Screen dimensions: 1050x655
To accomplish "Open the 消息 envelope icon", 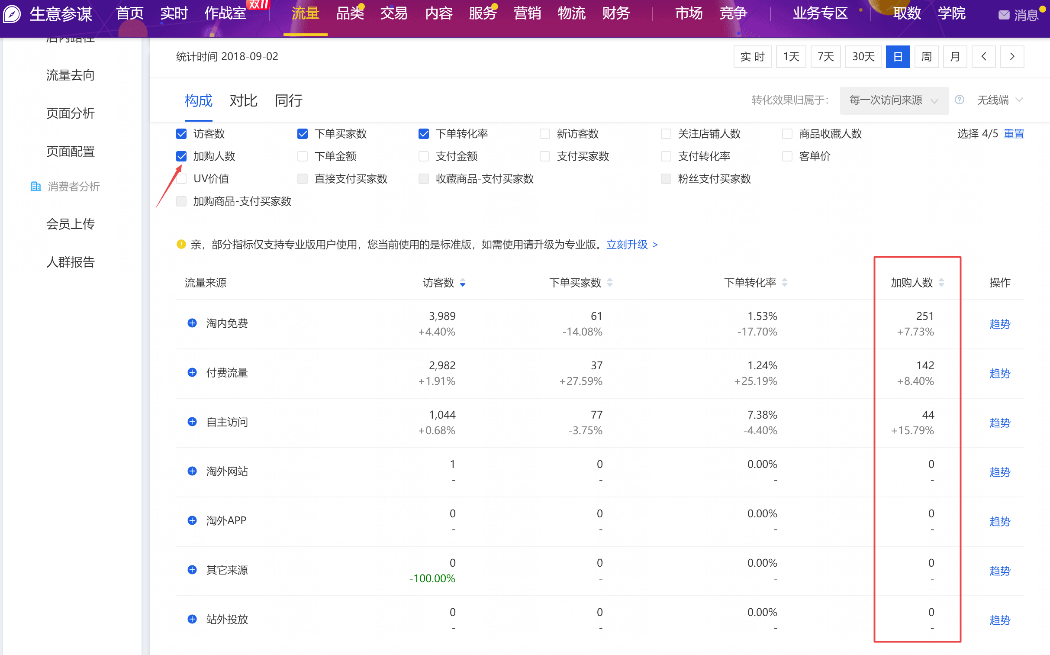I will pyautogui.click(x=1003, y=15).
